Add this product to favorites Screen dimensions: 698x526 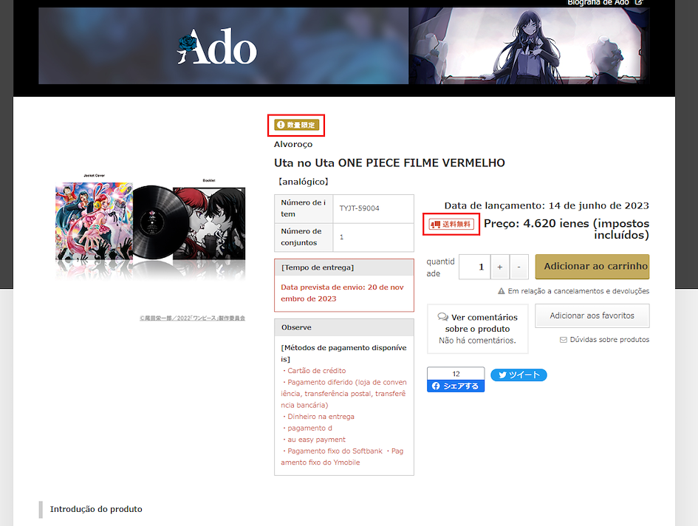592,315
